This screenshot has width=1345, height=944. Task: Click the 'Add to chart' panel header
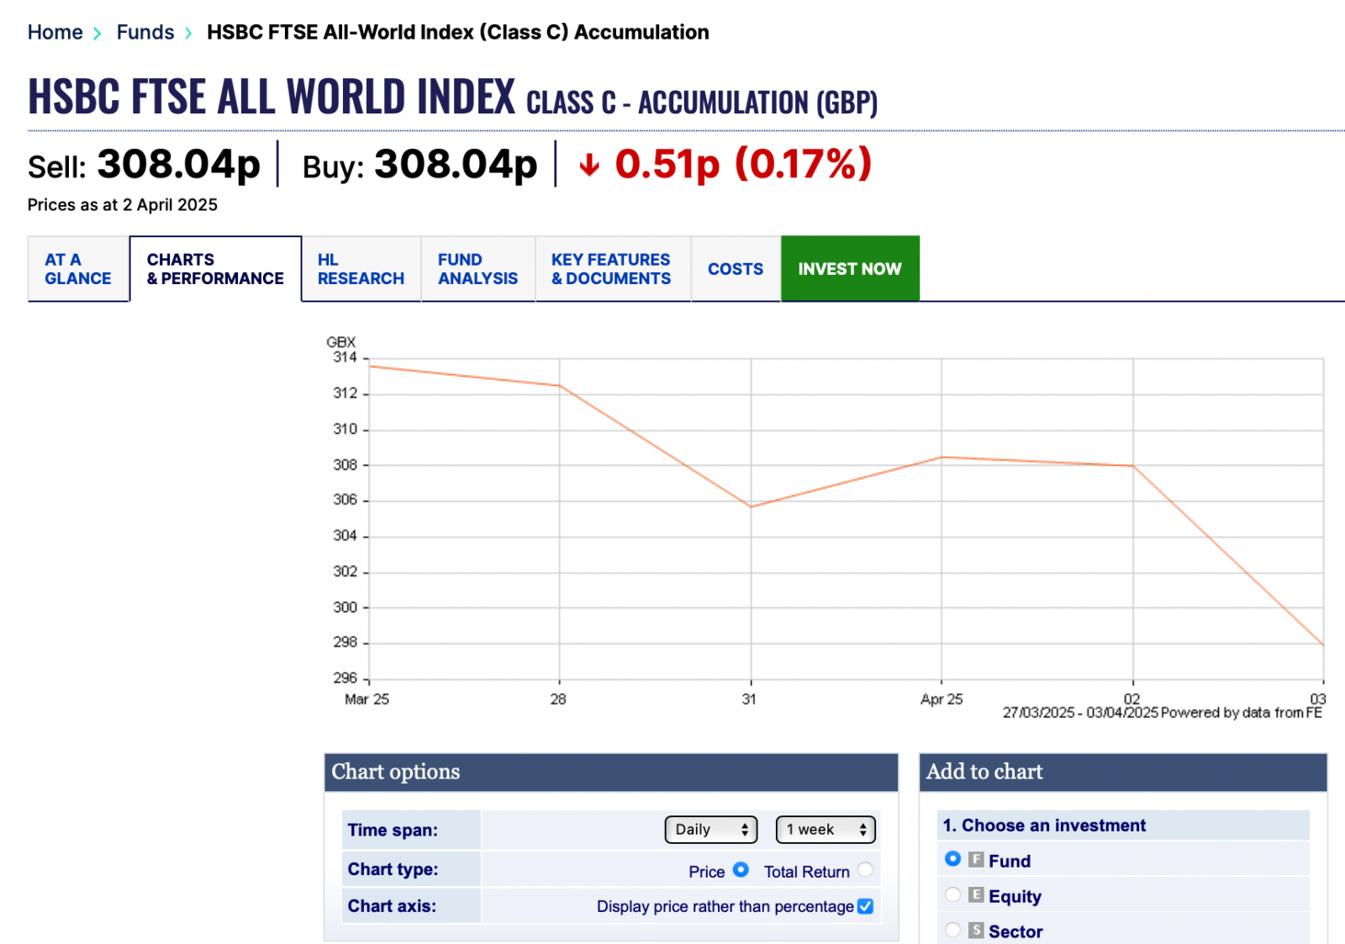click(1123, 772)
